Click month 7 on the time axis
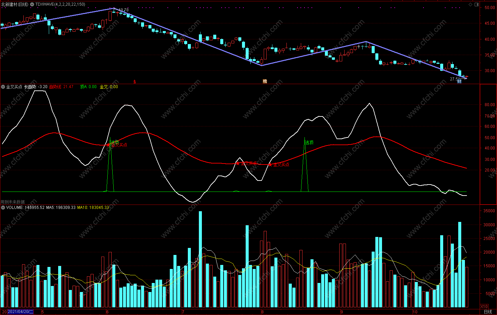Image resolution: width=497 pixels, height=315 pixels. click(x=183, y=312)
